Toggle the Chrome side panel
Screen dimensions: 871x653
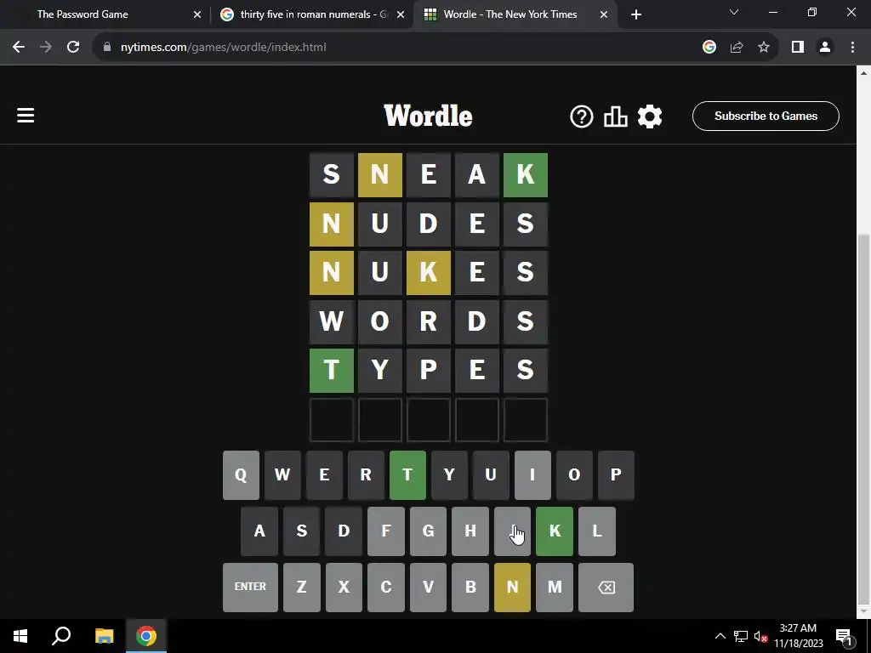798,48
